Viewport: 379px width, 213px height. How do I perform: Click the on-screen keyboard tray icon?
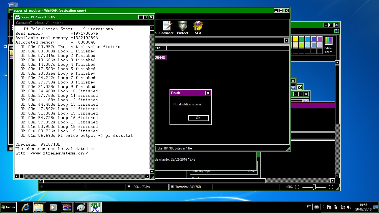(x=317, y=207)
